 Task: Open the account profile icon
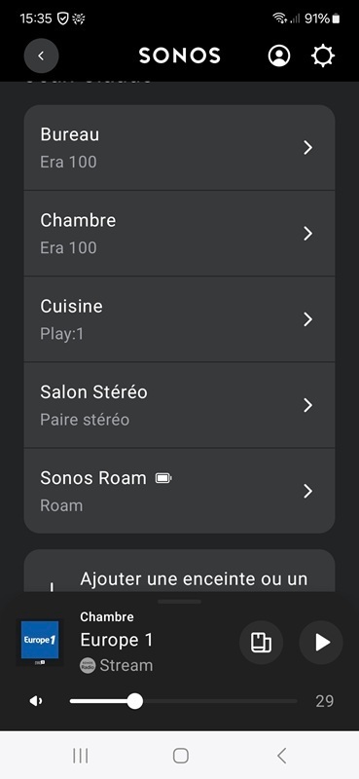tap(279, 56)
